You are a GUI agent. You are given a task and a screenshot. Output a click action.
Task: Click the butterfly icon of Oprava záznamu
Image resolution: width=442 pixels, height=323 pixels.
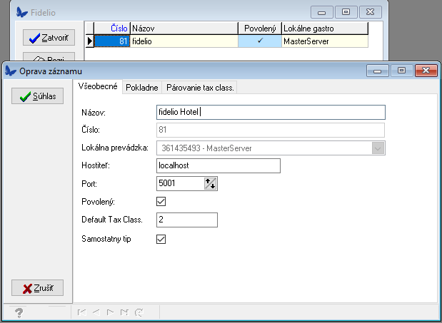coord(11,71)
